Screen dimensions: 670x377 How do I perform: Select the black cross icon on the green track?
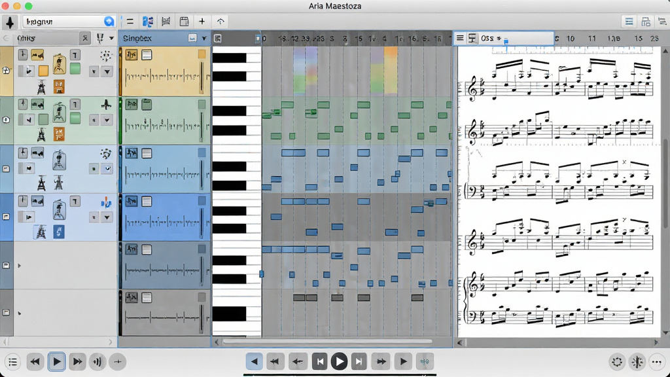pos(106,104)
